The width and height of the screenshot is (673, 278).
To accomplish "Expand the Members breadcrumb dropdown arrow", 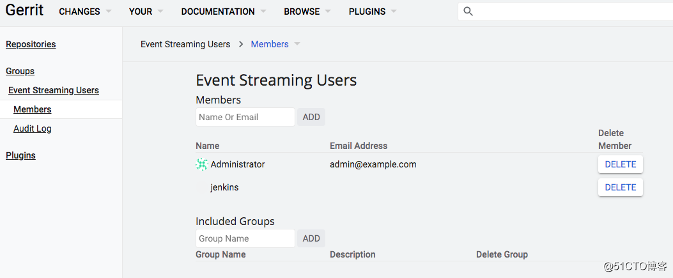I will [297, 44].
